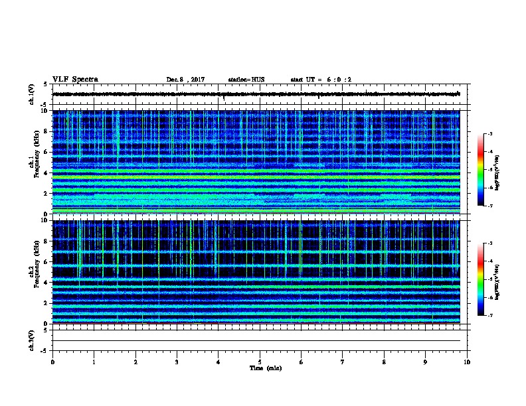Click time axis tick label "5"
526x406 pixels.
(260, 362)
